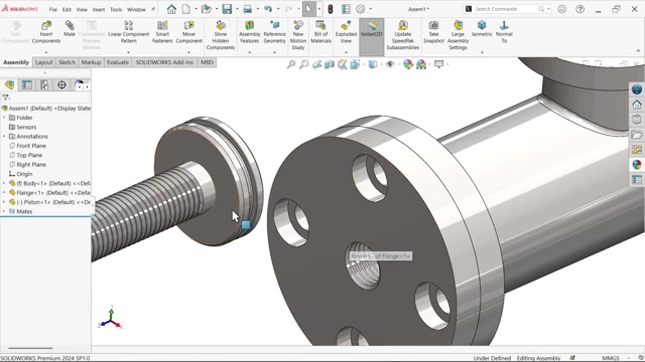Open Appearances tab in the task pane

tap(637, 164)
